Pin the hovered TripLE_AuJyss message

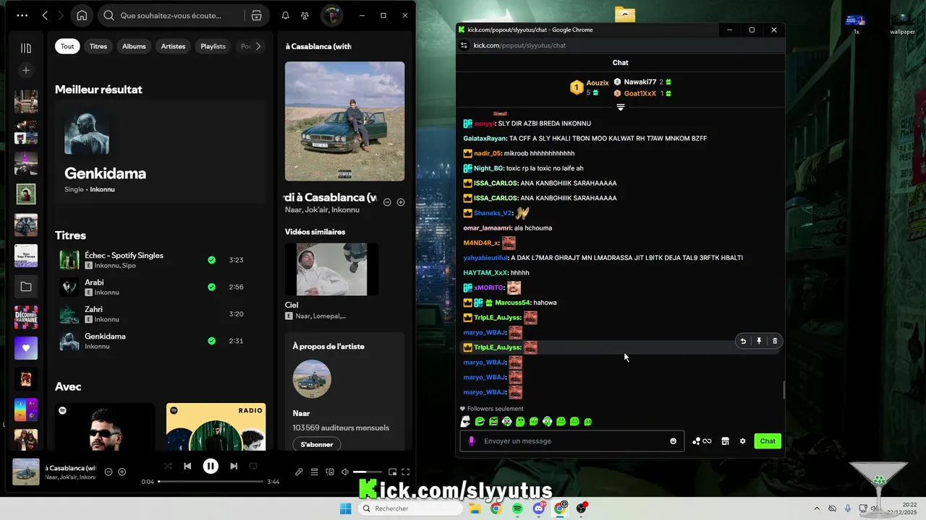tap(759, 341)
